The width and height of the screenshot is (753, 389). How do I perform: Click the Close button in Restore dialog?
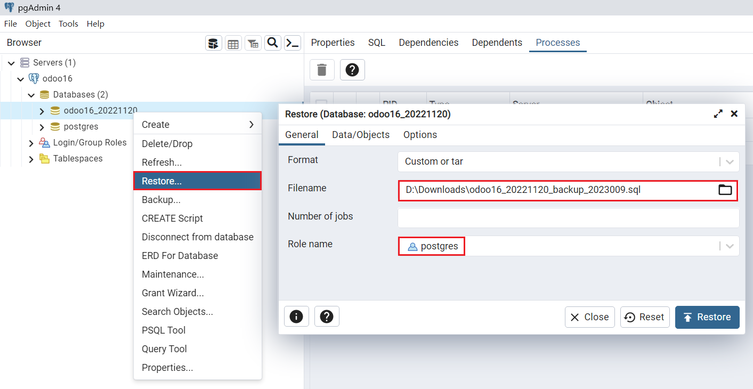[590, 317]
